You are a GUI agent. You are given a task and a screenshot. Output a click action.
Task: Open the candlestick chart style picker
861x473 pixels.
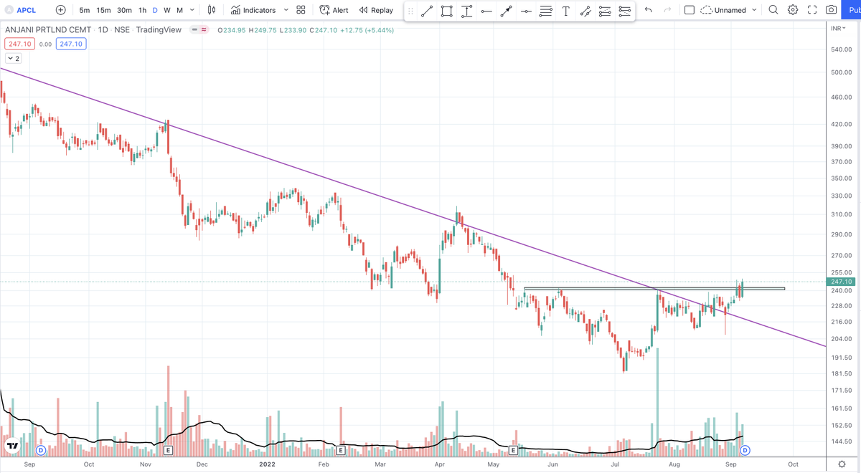coord(212,10)
